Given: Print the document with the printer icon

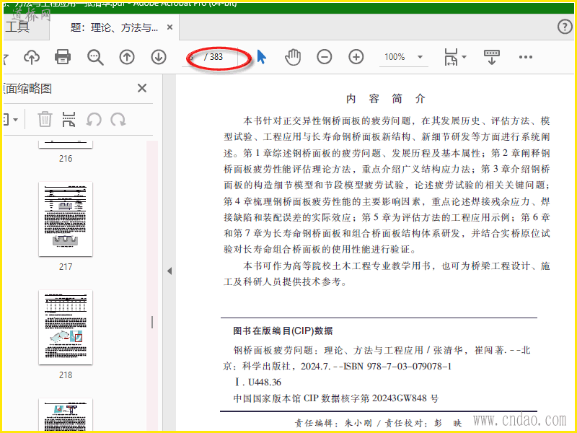Looking at the screenshot, I should pos(63,57).
